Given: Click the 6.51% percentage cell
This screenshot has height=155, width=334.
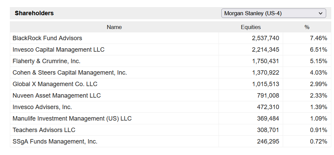Looking at the screenshot, I should [318, 50].
